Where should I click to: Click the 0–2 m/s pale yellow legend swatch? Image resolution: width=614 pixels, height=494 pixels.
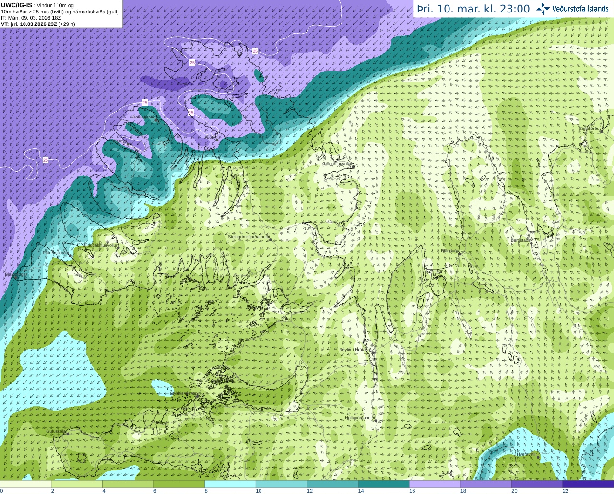tap(25, 484)
